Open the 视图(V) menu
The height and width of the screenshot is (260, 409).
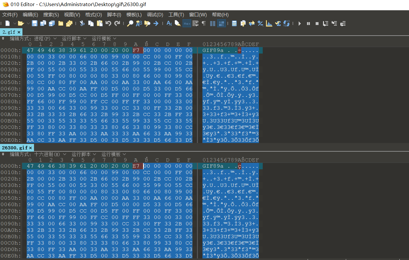click(72, 15)
